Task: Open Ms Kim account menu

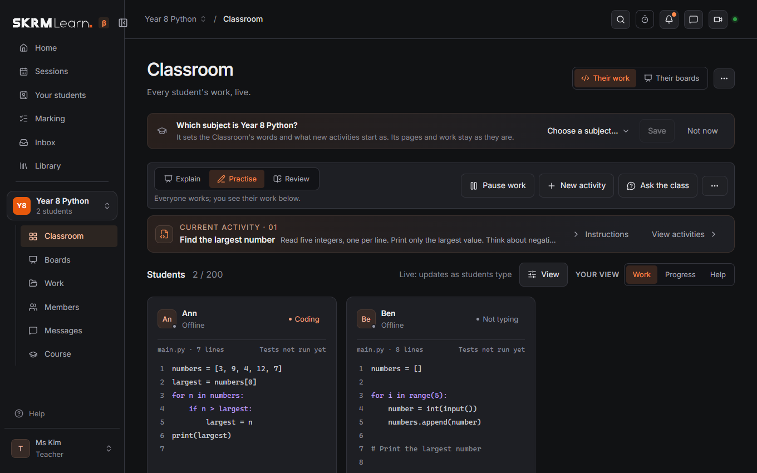Action: click(62, 449)
